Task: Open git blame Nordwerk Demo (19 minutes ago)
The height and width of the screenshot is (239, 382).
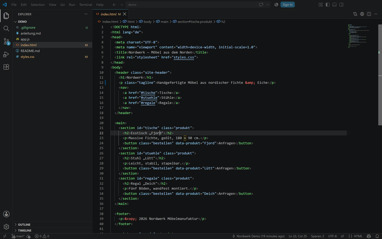Action: click(x=258, y=236)
